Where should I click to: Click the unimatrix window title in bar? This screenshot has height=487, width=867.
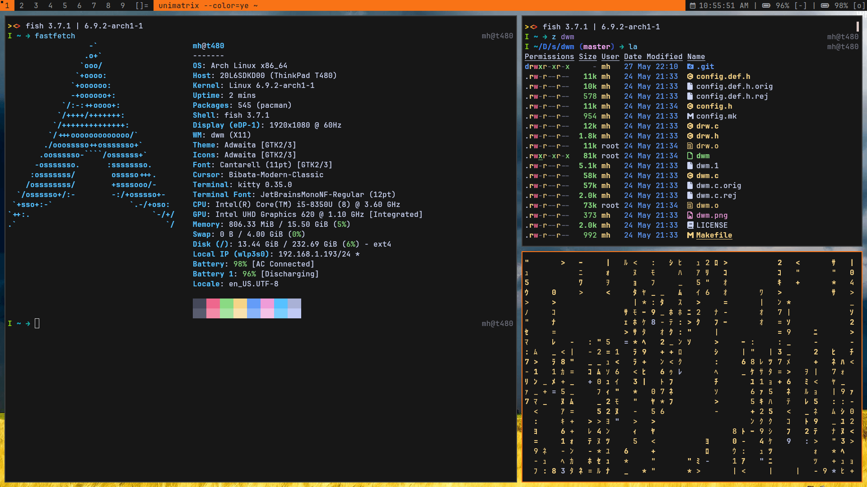(208, 5)
